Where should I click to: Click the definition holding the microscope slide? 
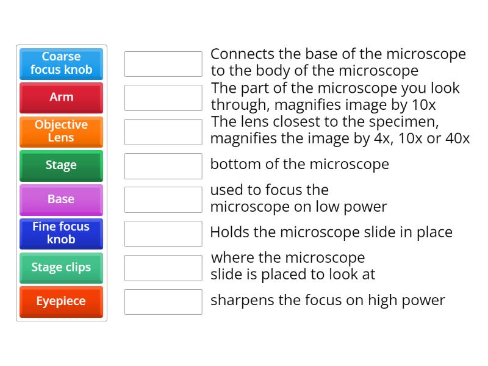(x=331, y=232)
